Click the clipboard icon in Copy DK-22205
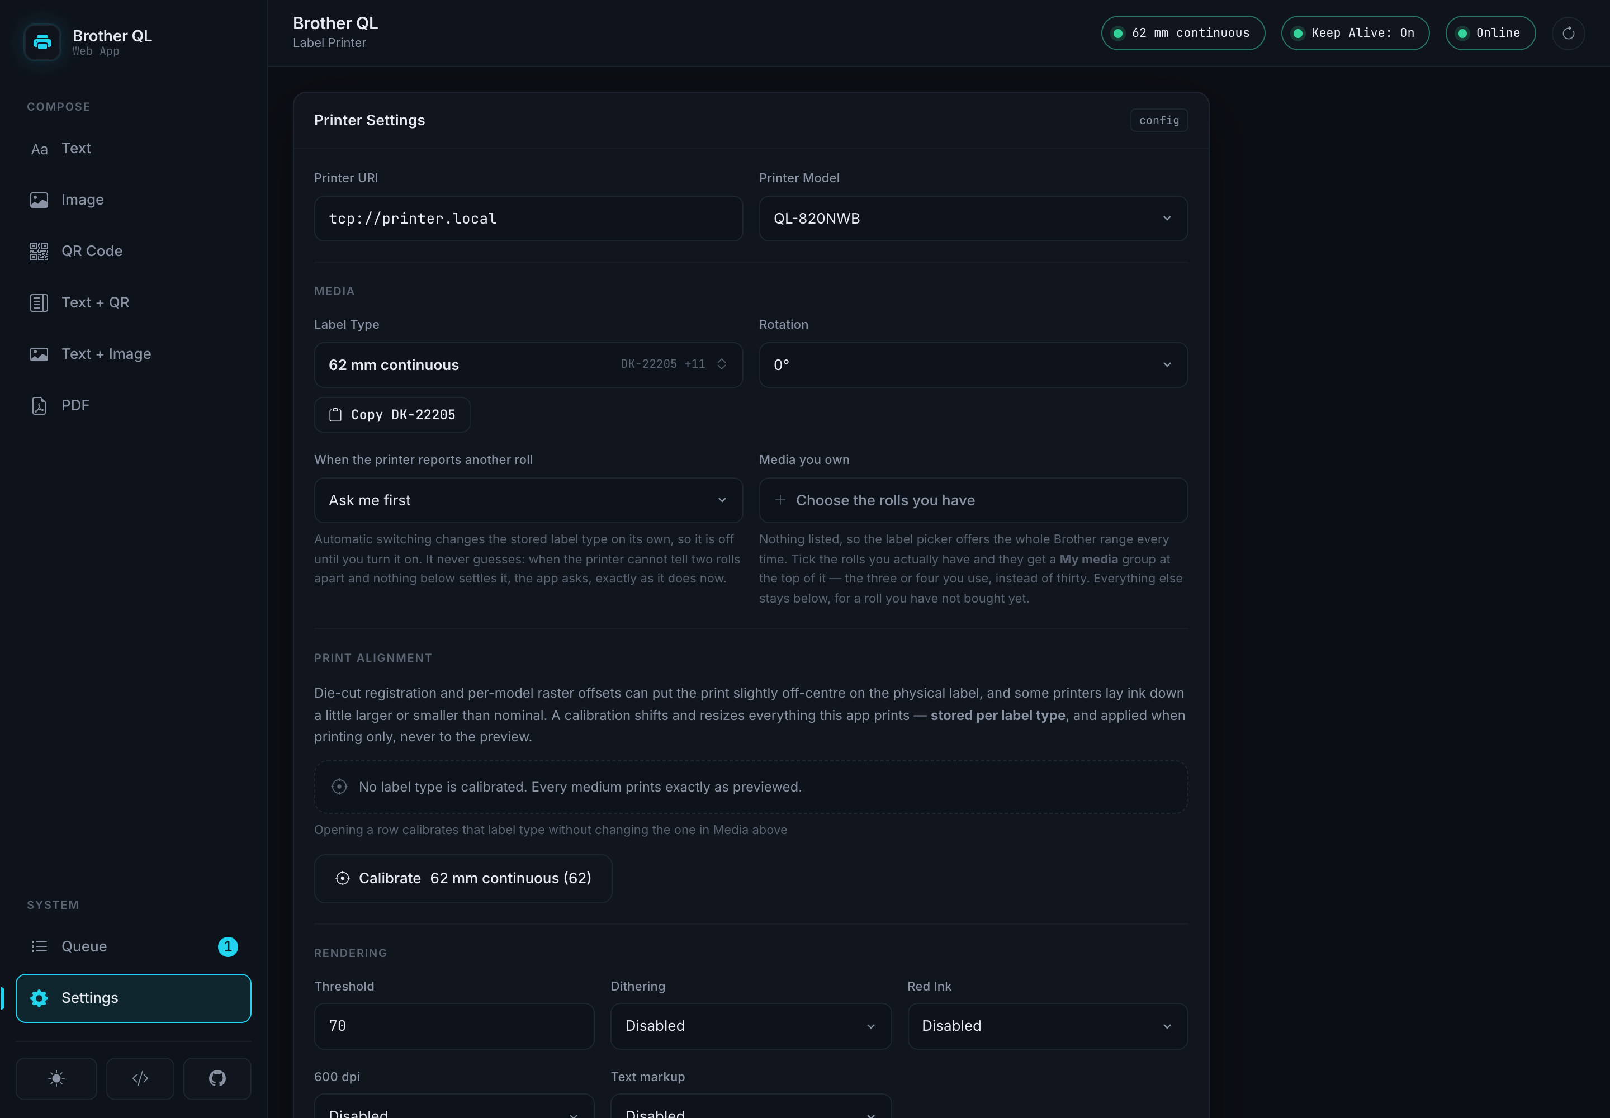The width and height of the screenshot is (1610, 1118). (x=335, y=415)
